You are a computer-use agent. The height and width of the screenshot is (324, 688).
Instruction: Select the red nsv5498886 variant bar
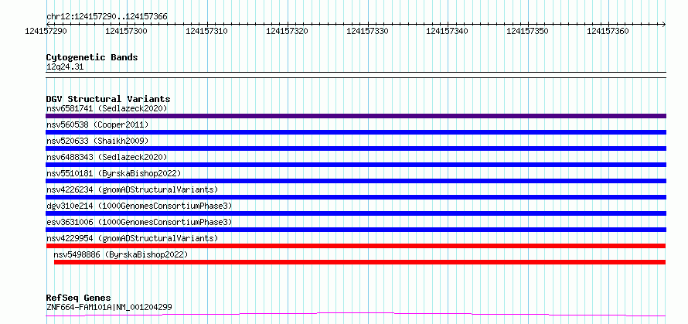click(359, 262)
